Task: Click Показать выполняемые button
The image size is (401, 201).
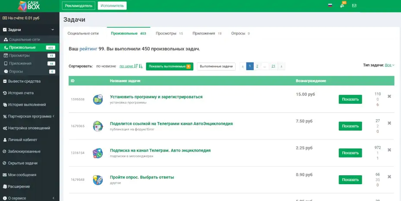Action: [170, 66]
